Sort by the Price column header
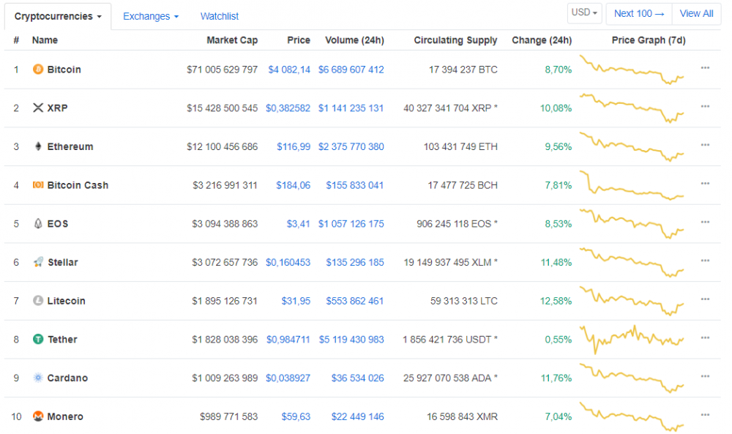Image resolution: width=732 pixels, height=434 pixels. click(x=299, y=40)
